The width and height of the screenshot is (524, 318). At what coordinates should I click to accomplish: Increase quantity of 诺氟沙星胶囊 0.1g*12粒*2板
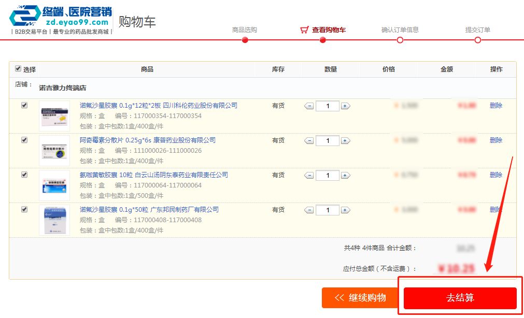click(x=345, y=106)
